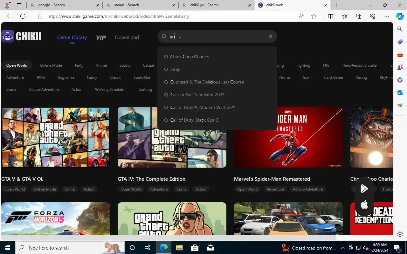Open Read aloud icon in address bar
The image size is (407, 254).
pos(301,16)
